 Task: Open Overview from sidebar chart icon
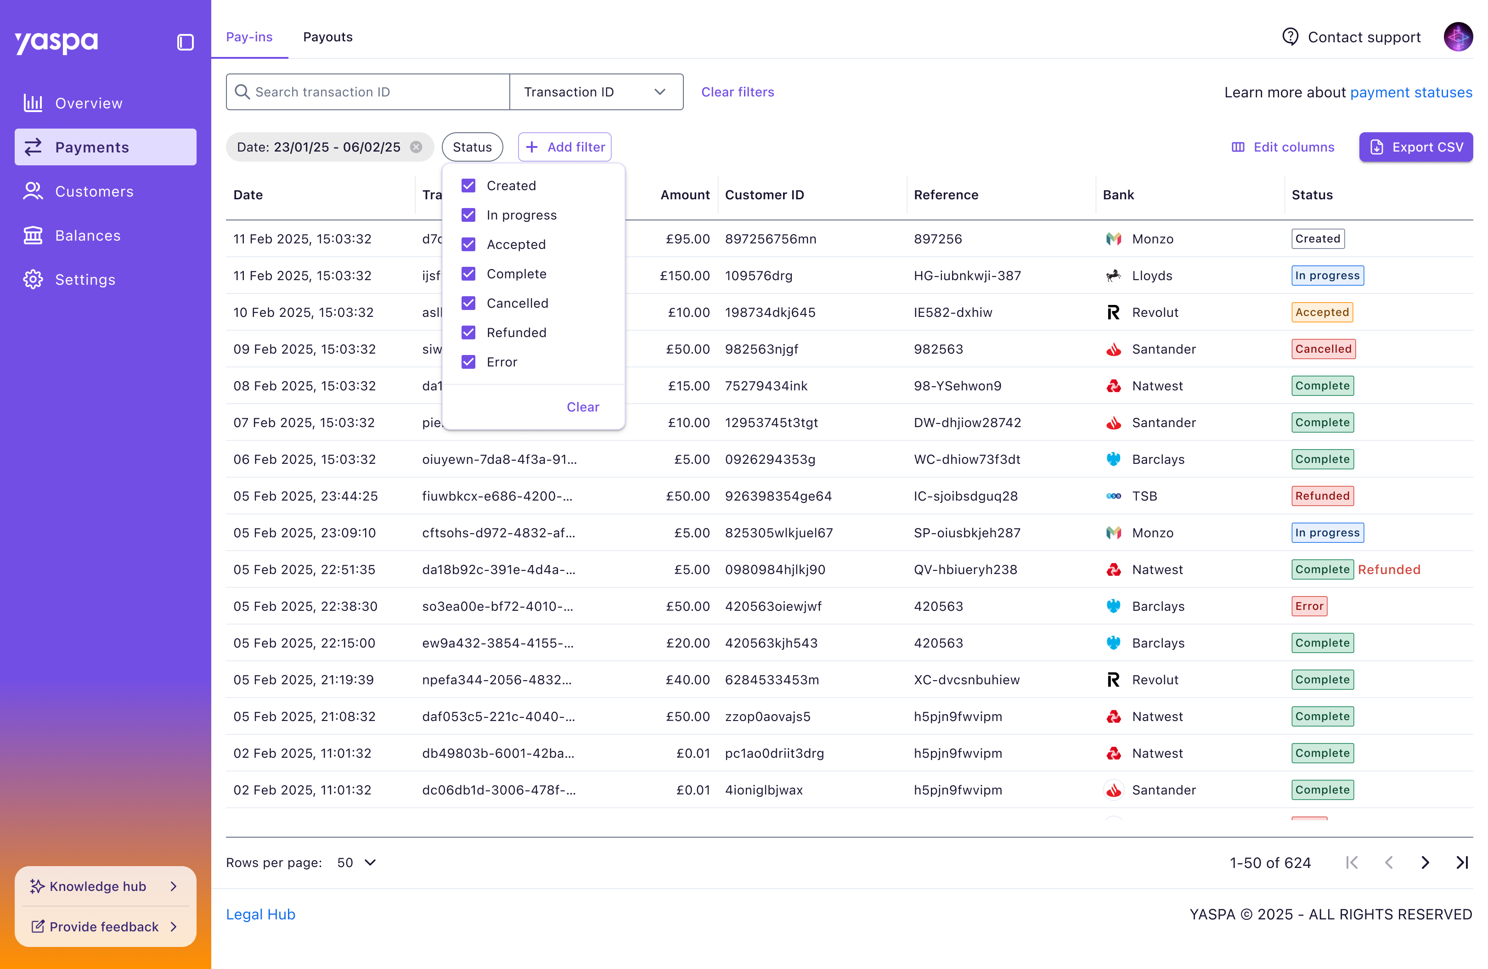(33, 102)
